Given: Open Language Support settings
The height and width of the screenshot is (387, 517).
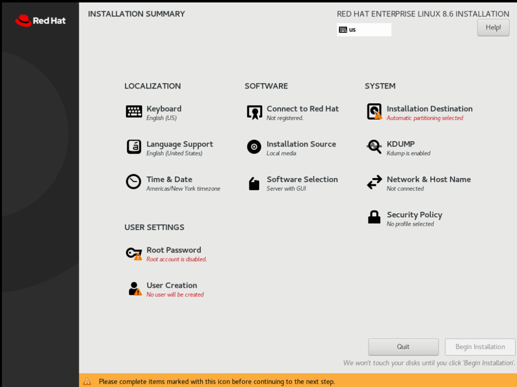Looking at the screenshot, I should click(x=180, y=144).
